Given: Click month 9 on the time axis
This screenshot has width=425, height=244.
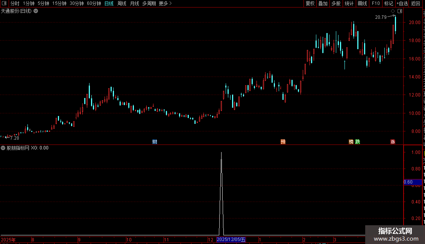Looking at the screenshot, I should (x=79, y=240).
